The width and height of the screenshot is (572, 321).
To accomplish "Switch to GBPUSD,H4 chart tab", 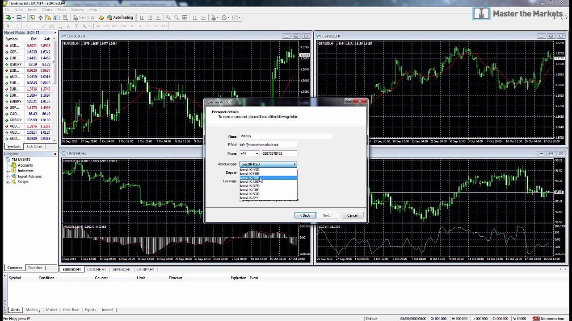I will [122, 270].
